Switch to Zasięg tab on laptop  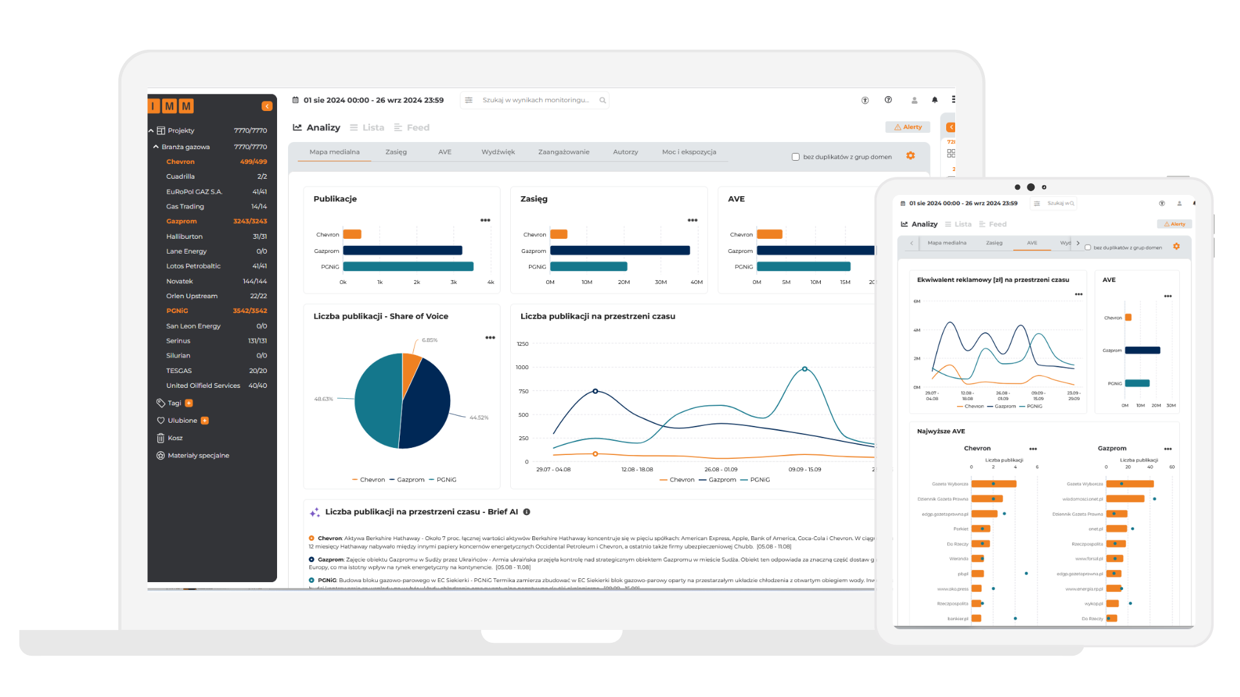coord(396,152)
